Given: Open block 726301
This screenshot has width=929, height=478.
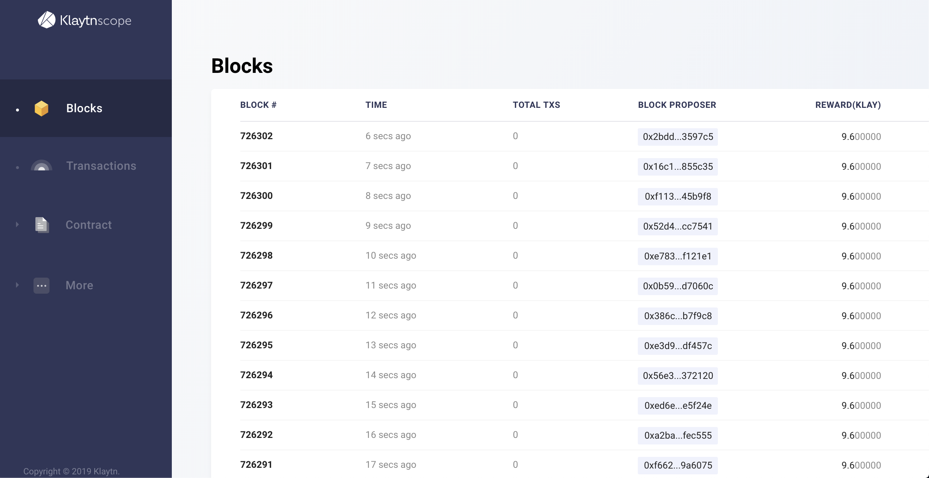Looking at the screenshot, I should coord(256,166).
